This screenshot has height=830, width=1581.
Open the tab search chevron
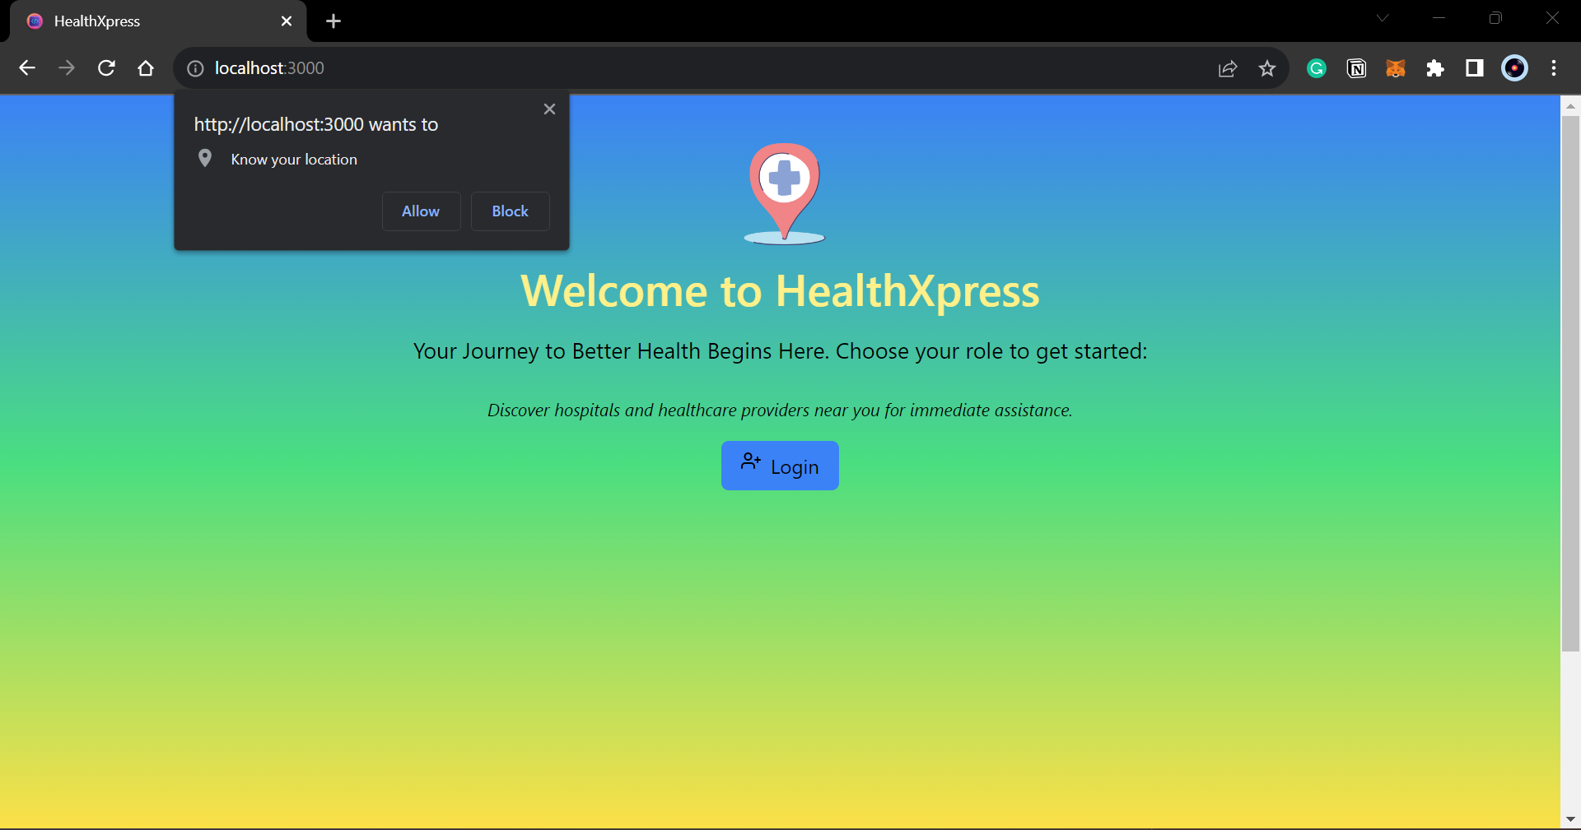(x=1383, y=18)
